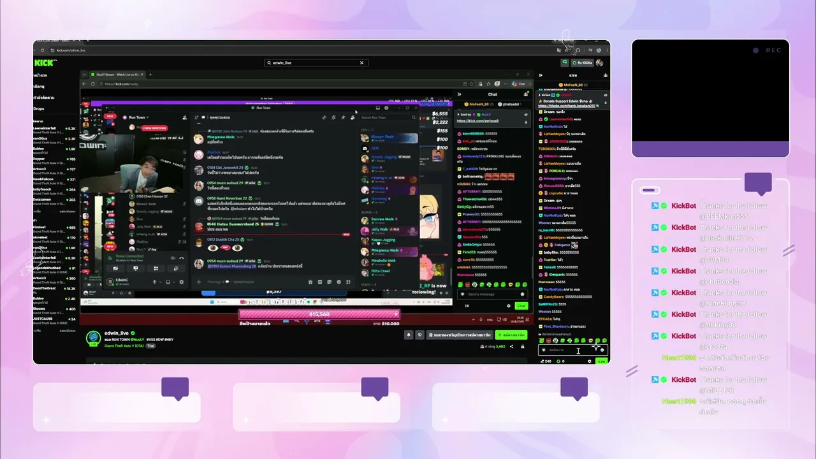
Task: Open the Drops page in Kick sidebar
Action: [39, 109]
